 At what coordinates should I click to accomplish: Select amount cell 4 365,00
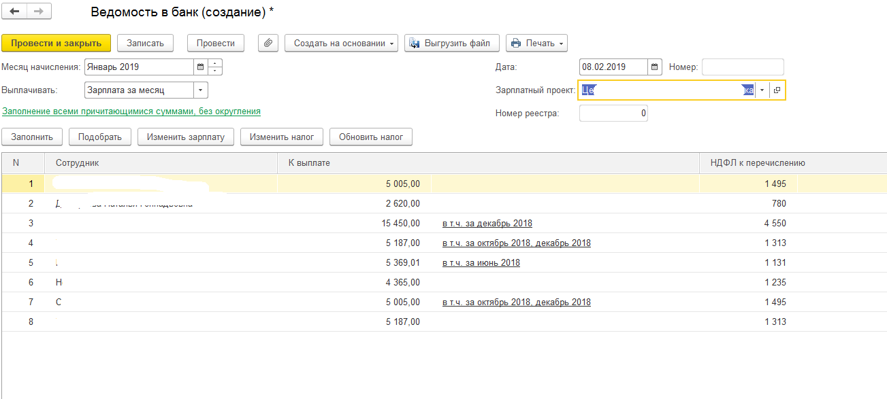(x=355, y=282)
